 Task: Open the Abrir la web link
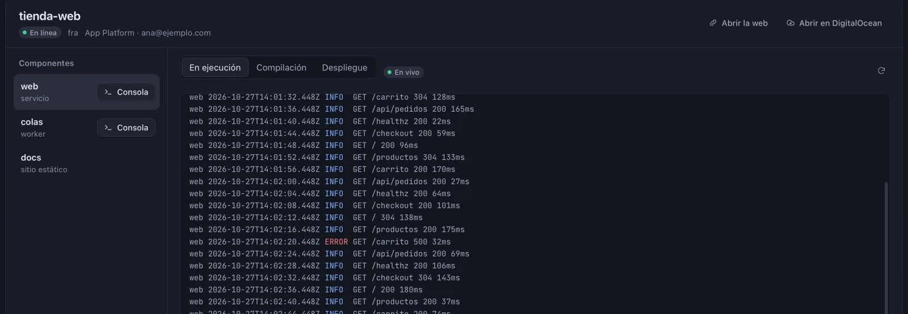pyautogui.click(x=738, y=23)
